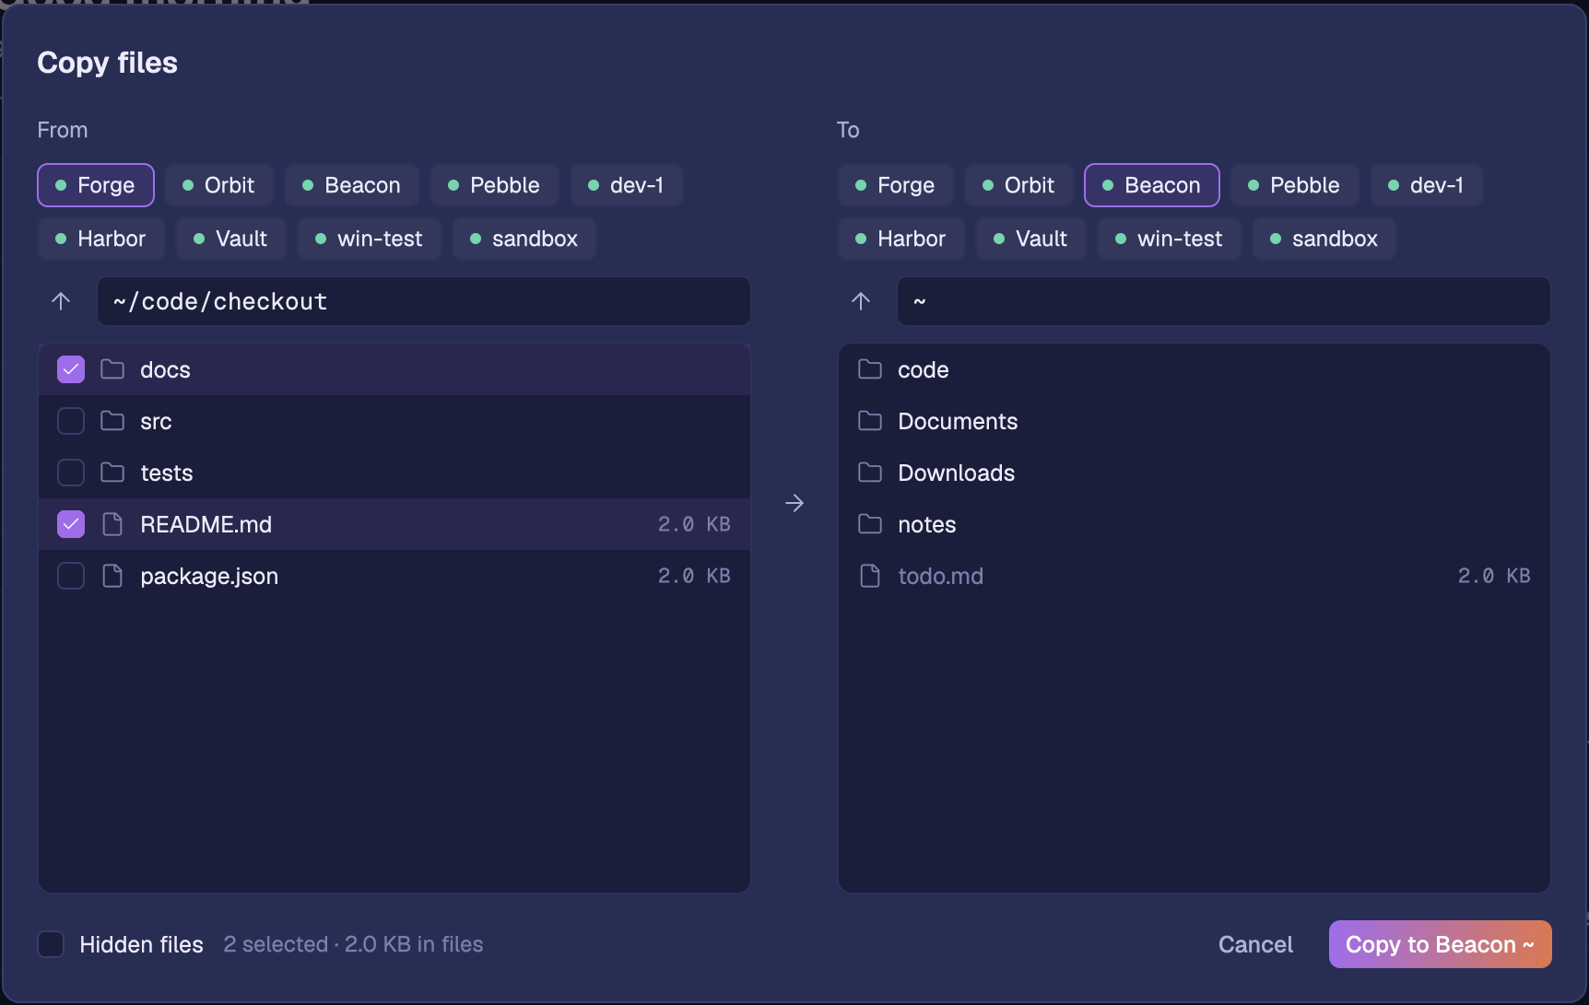Screen dimensions: 1589x1005
Task: Uncheck the README.md checkbox
Action: [71, 524]
